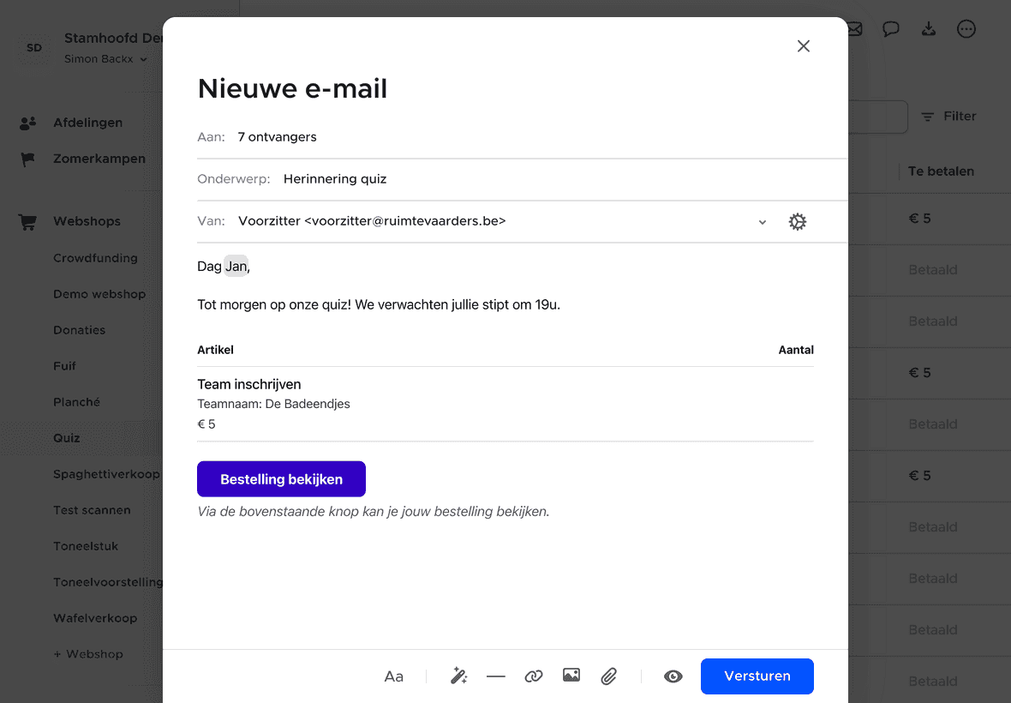
Task: Open the speech bubble chat icon
Action: point(891,29)
